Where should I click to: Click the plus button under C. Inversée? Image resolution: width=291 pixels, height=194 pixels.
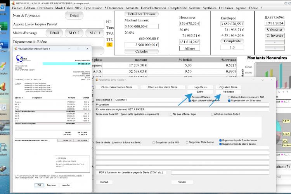[274, 48]
